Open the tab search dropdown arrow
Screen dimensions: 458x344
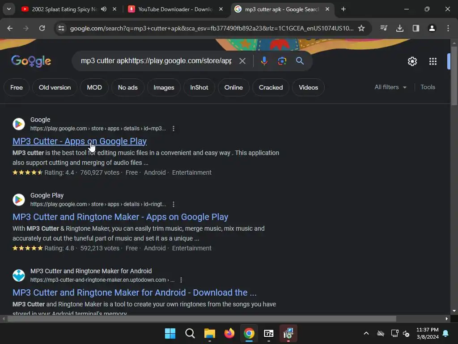[9, 9]
